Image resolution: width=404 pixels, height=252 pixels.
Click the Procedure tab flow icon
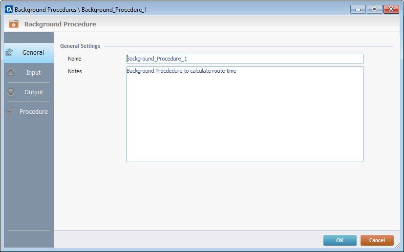11,111
